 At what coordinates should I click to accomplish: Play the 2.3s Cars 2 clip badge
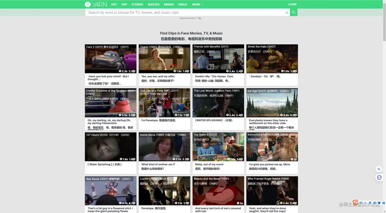click(x=127, y=71)
